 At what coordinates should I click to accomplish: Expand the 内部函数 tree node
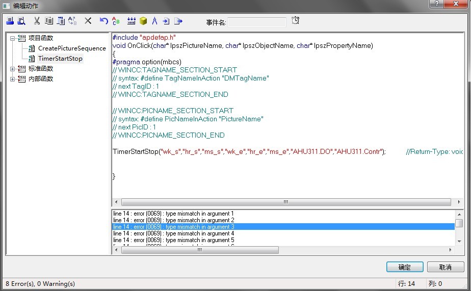[x=13, y=79]
